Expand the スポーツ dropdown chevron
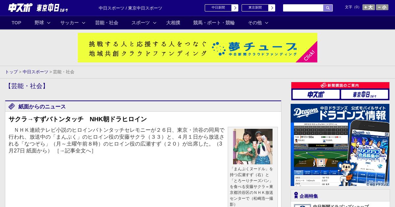The width and height of the screenshot is (395, 207). tap(155, 23)
